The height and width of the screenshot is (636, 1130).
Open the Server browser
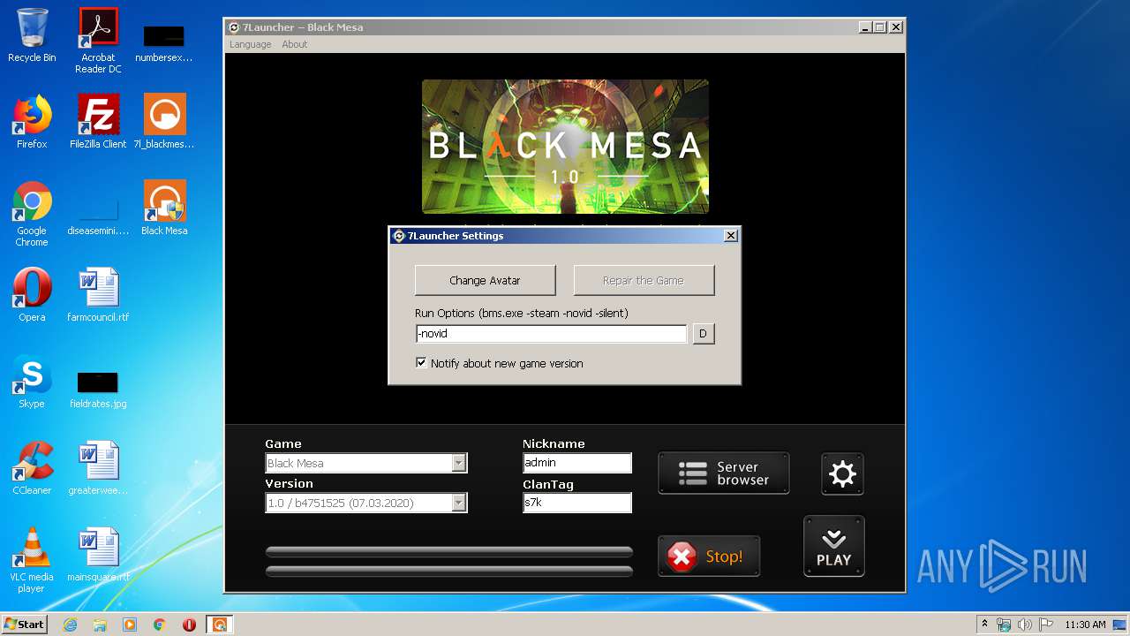[x=724, y=473]
